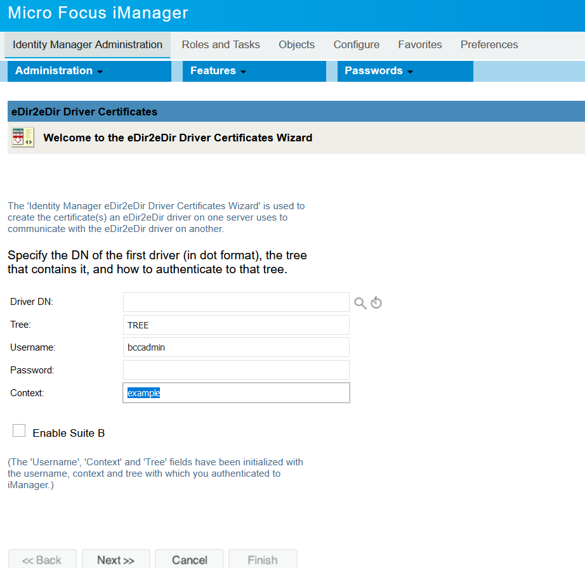Cancel the certificates wizard

pos(190,560)
